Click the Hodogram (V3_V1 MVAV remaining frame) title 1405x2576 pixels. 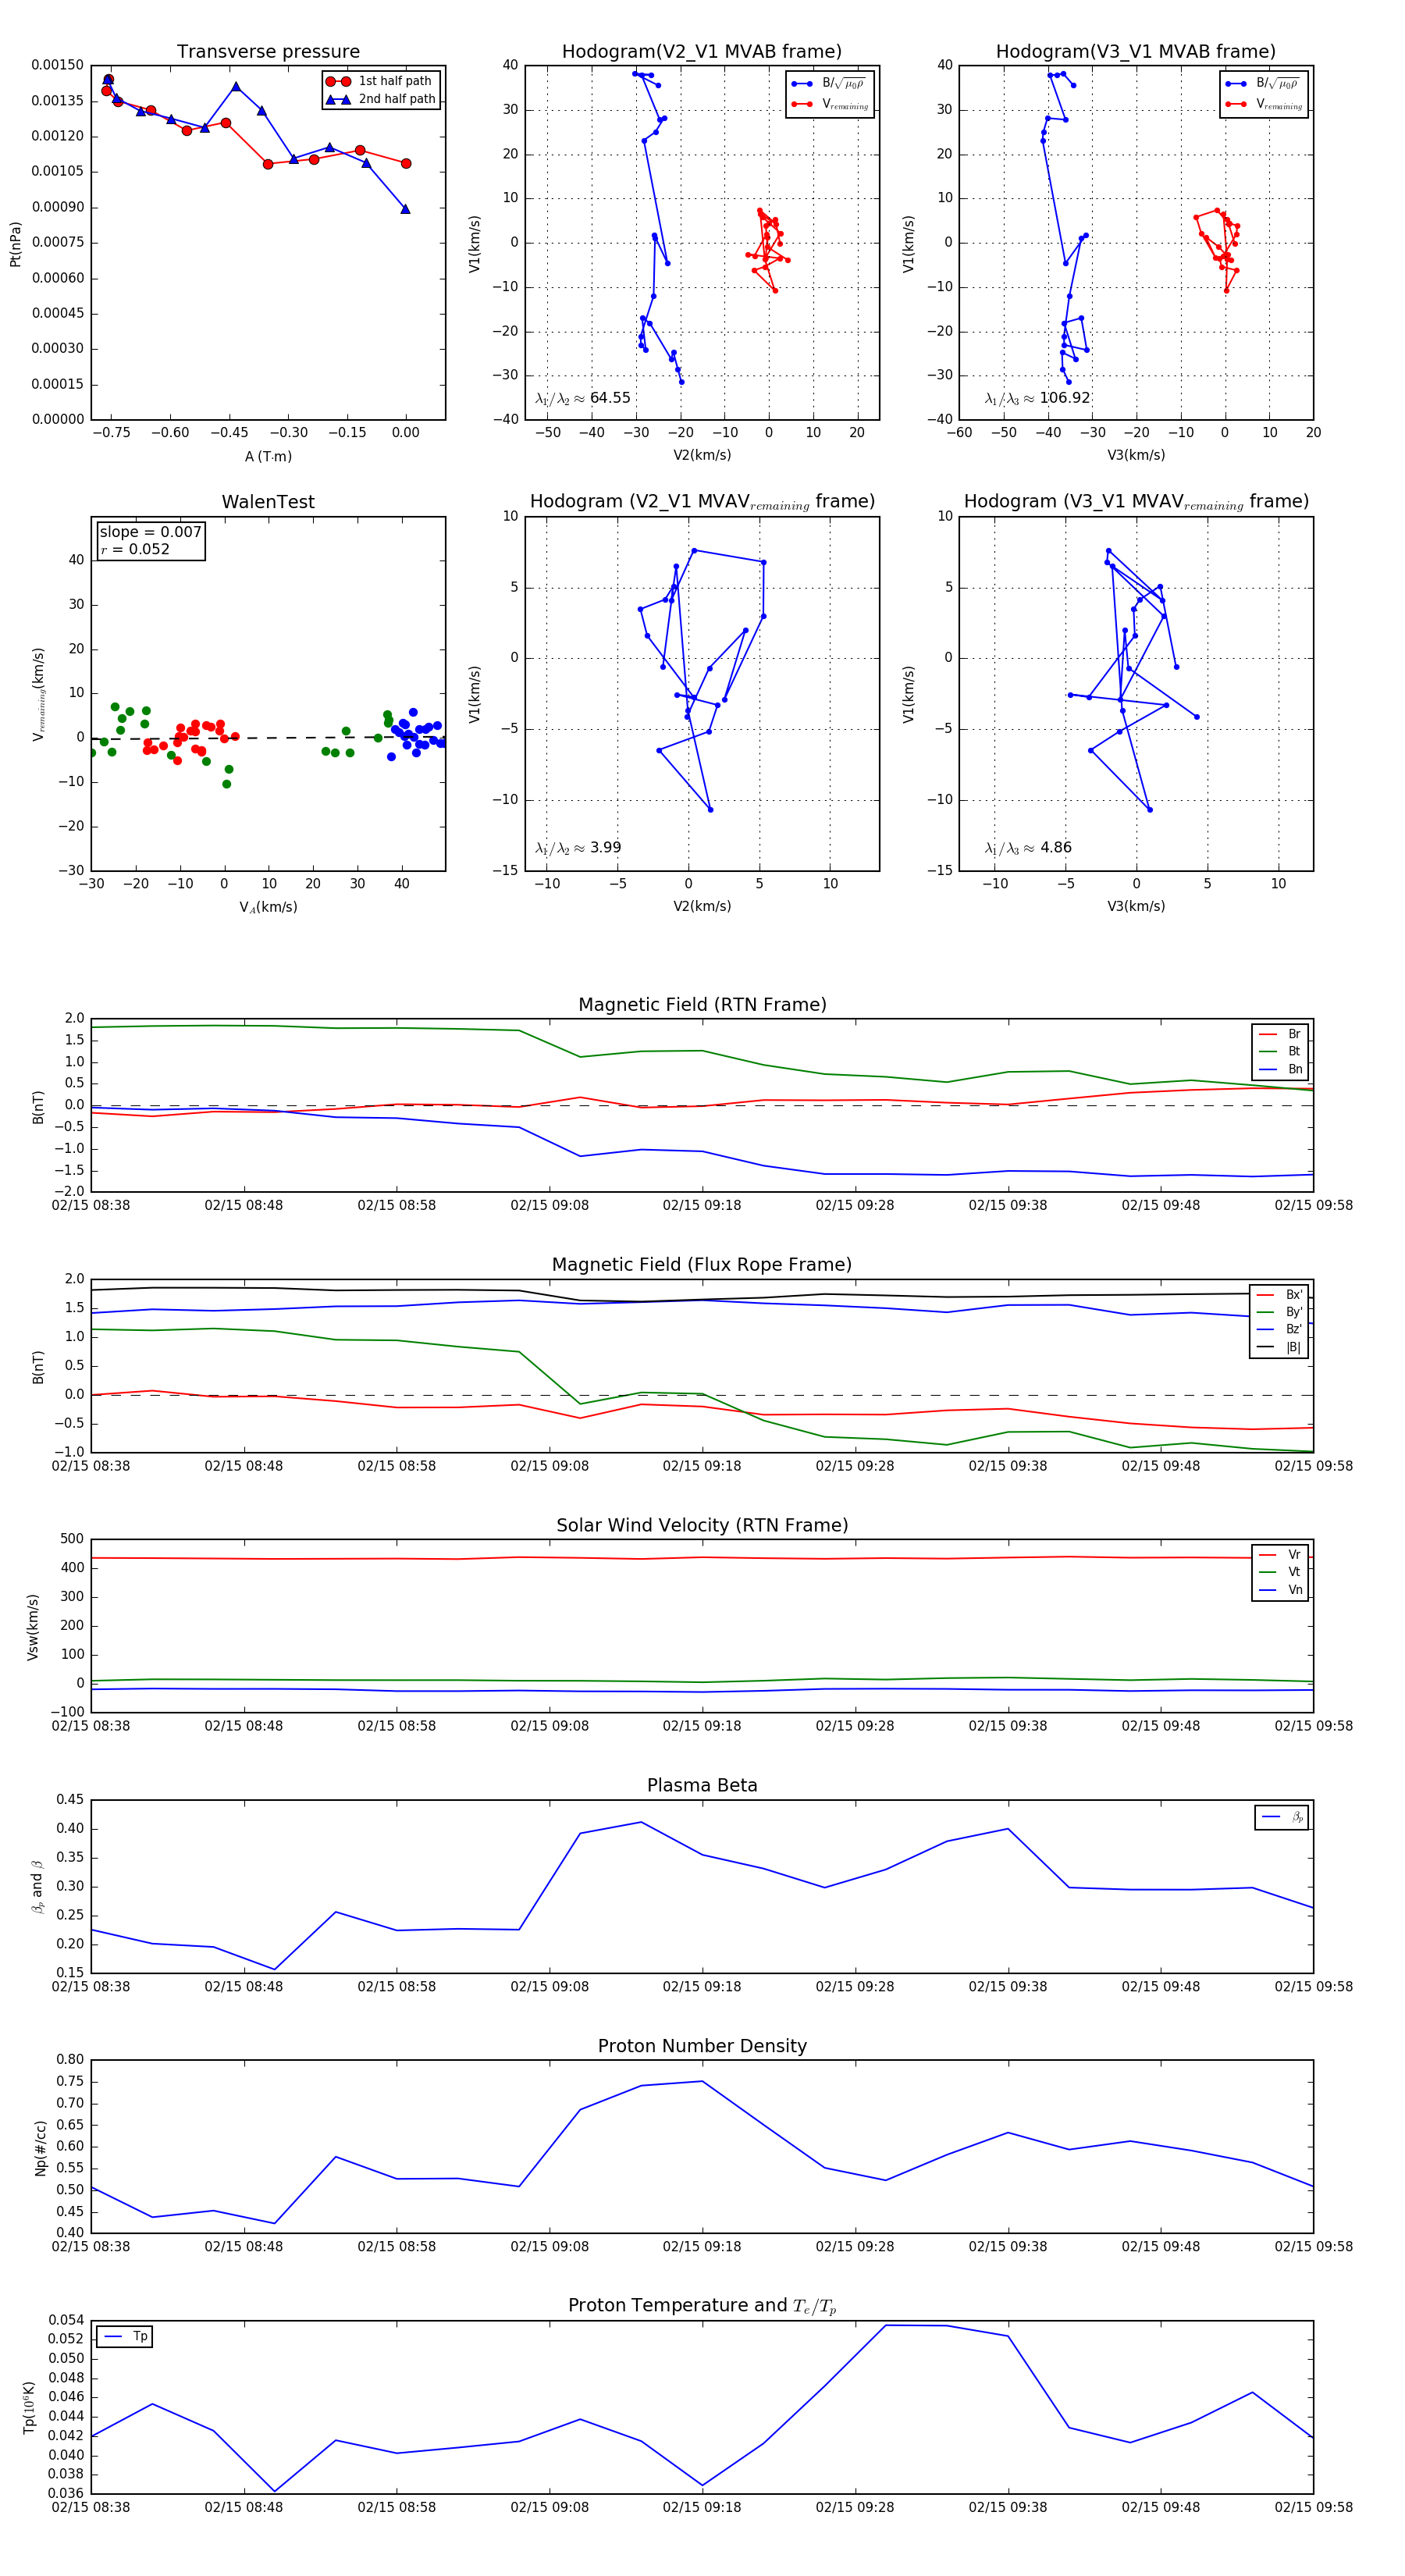pyautogui.click(x=1136, y=502)
